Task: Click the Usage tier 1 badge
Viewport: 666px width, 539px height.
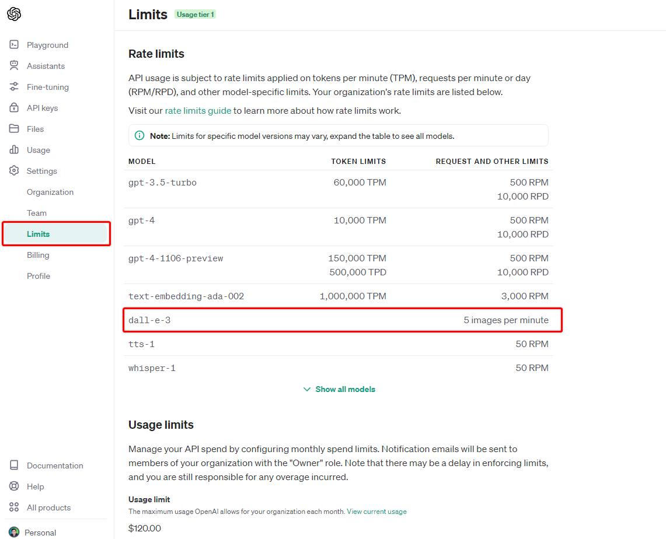Action: point(196,15)
